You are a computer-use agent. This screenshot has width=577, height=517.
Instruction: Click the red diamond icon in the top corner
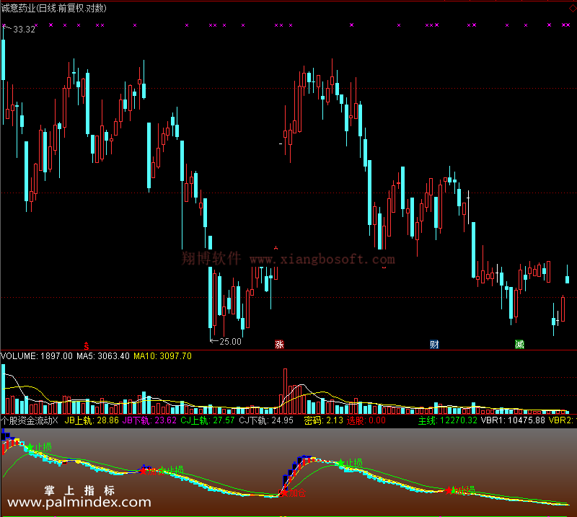click(573, 8)
